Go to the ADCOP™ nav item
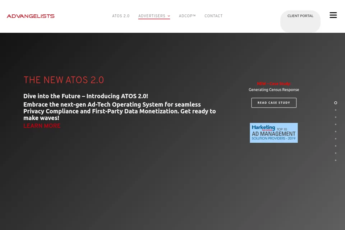 [187, 16]
